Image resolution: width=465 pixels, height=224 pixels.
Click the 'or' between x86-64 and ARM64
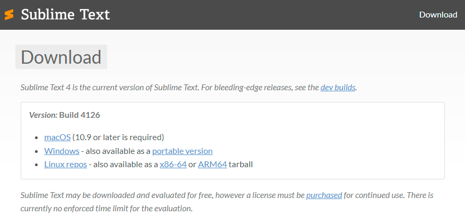192,164
